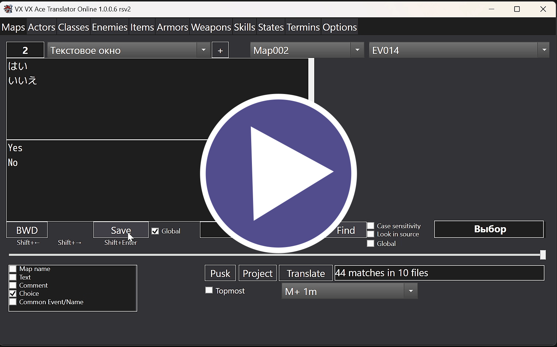
Task: Enable the Topmost checkbox
Action: tap(209, 290)
